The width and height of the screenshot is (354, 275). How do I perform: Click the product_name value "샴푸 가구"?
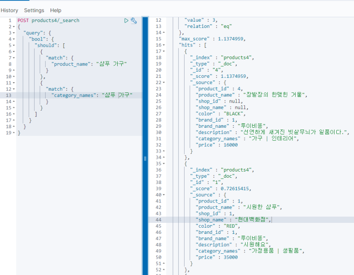112,64
